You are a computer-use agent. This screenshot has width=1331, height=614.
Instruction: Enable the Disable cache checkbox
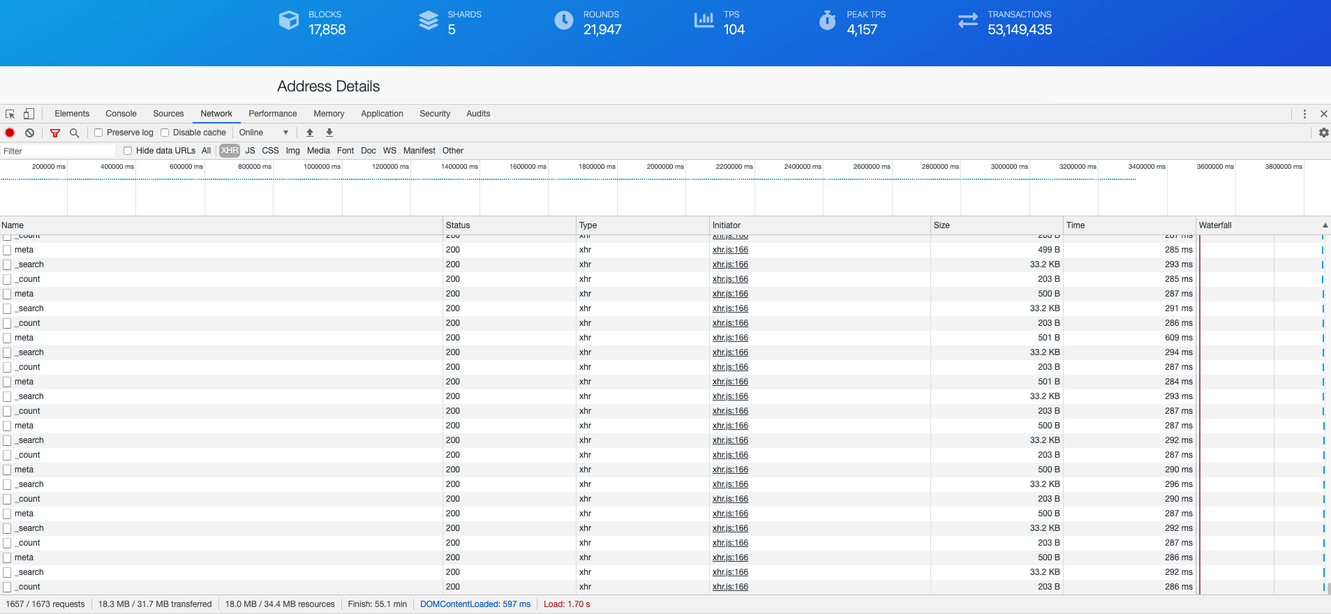tap(165, 133)
